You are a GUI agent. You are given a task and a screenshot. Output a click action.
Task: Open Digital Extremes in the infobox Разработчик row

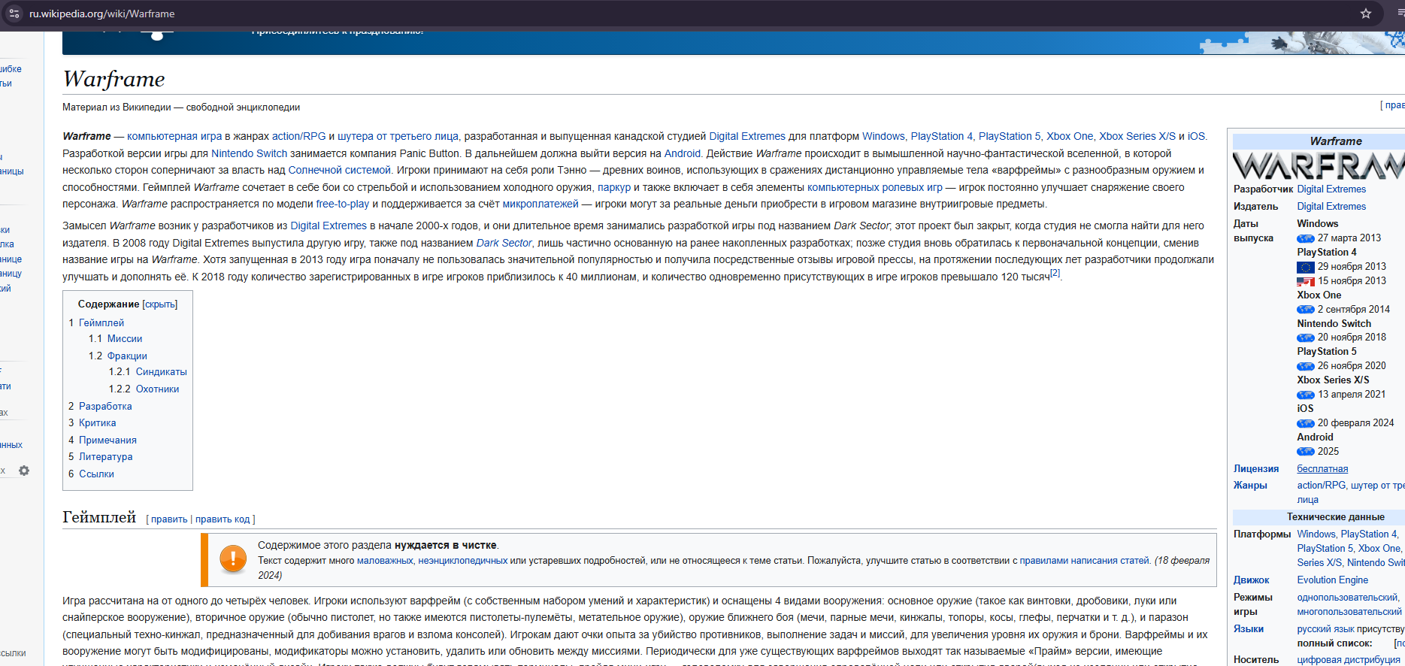click(1331, 189)
